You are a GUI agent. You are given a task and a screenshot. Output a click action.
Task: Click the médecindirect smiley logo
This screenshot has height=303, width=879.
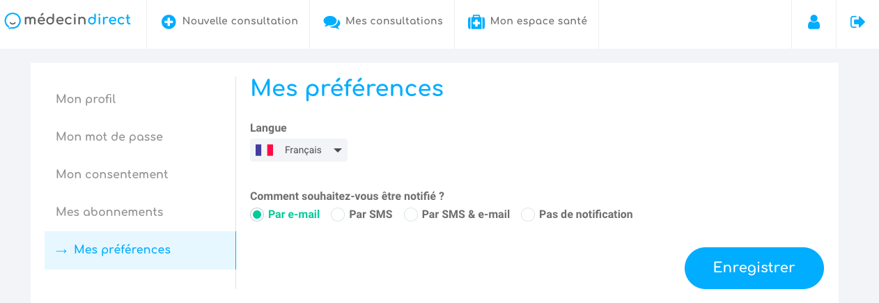12,21
